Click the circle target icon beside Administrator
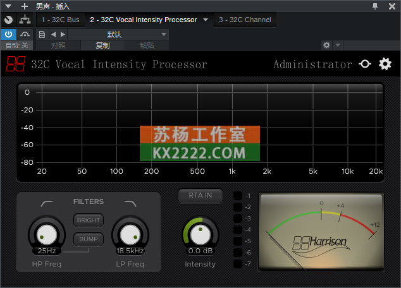 click(365, 64)
